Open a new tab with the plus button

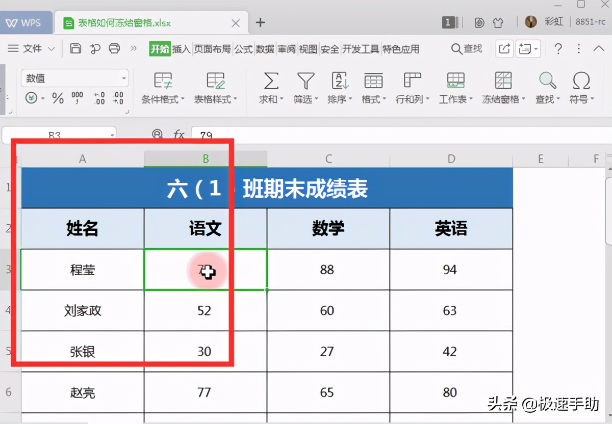point(260,22)
